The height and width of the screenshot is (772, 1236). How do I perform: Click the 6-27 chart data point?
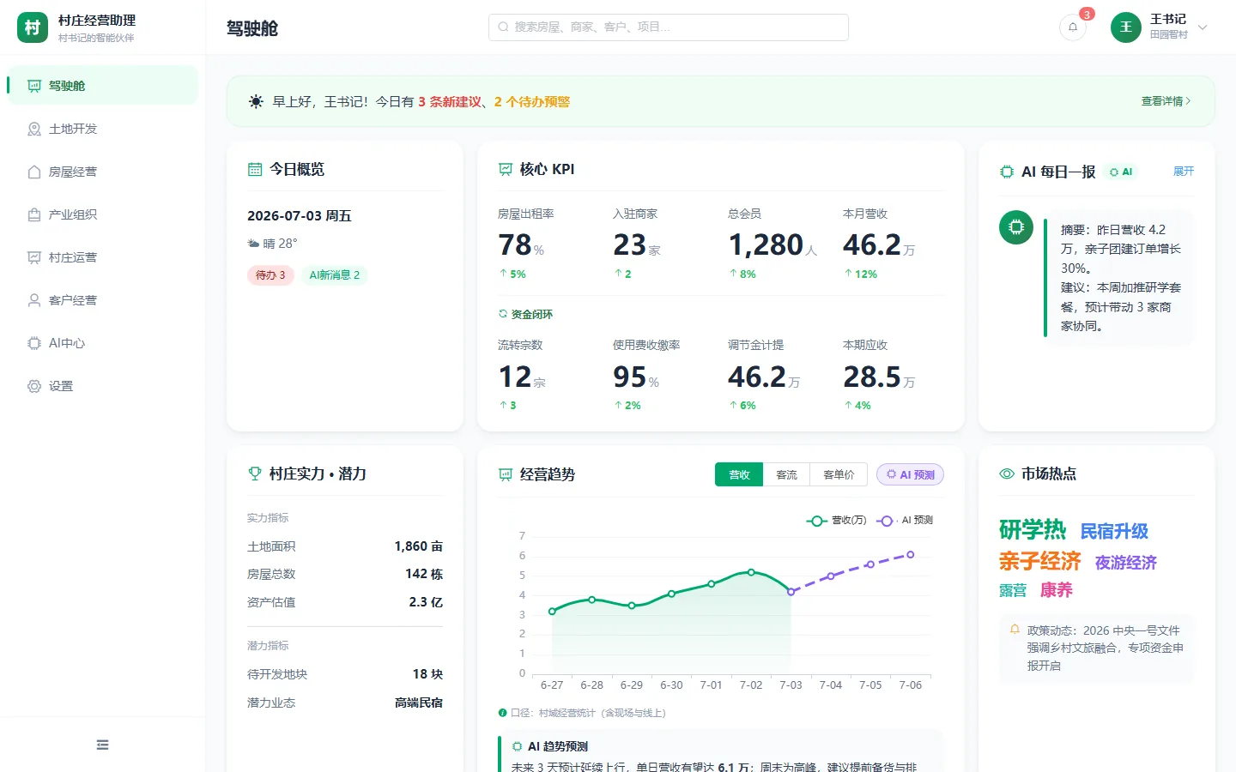point(552,612)
